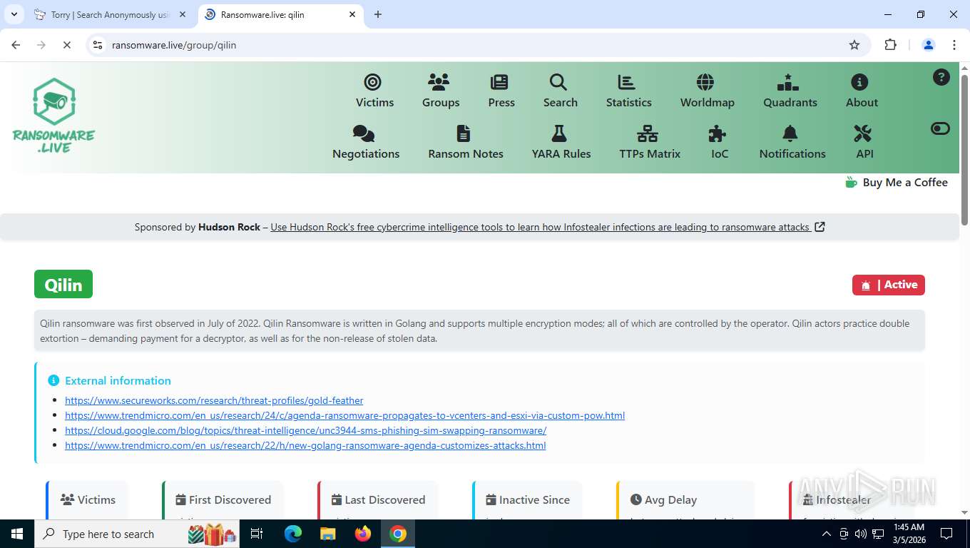Viewport: 970px width, 548px height.
Task: Open File Explorer from taskbar
Action: pos(327,534)
